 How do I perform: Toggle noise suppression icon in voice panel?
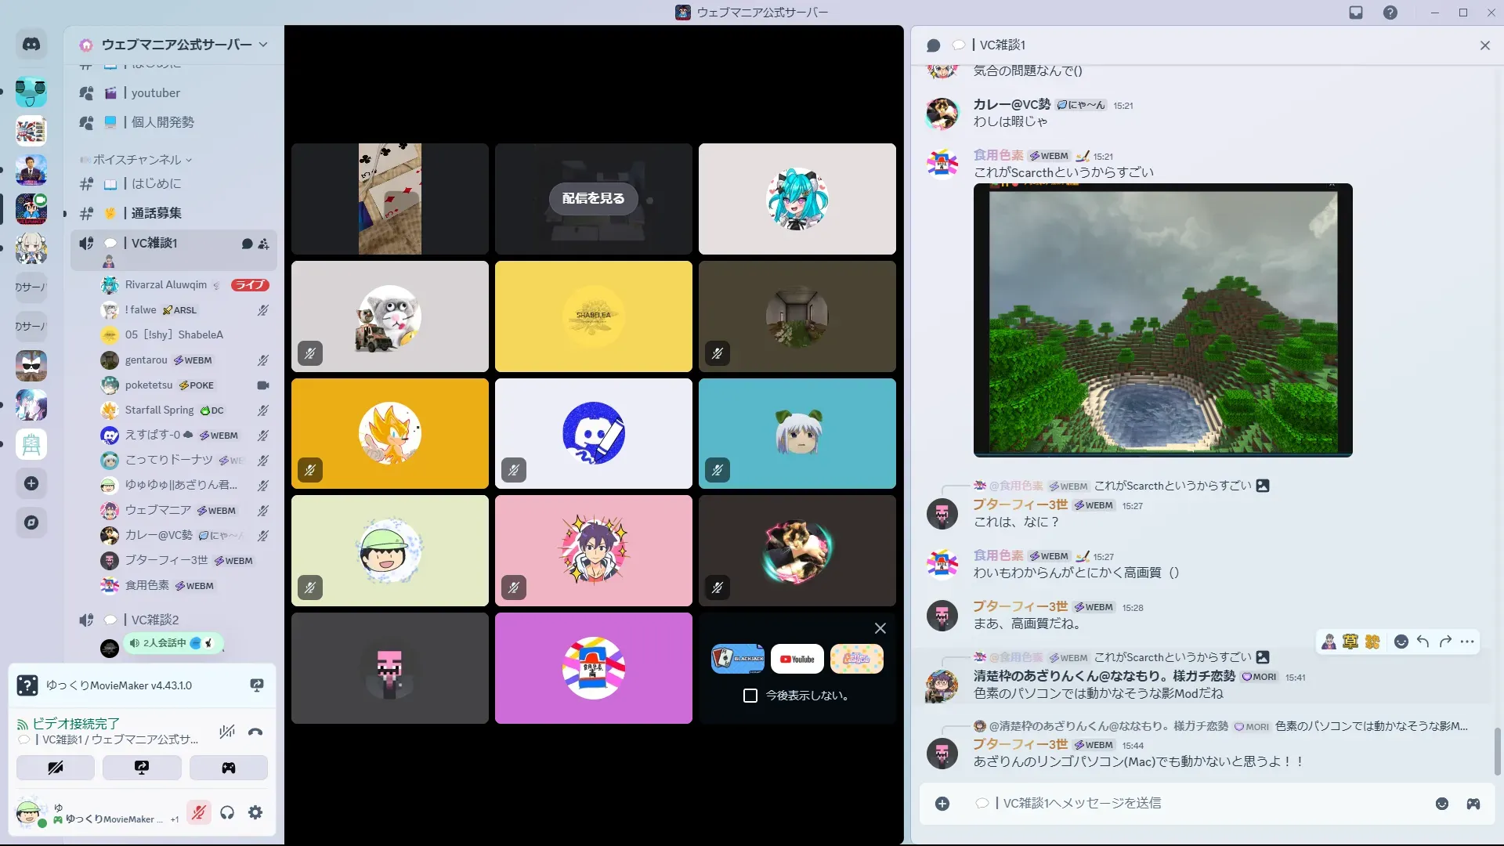click(227, 732)
